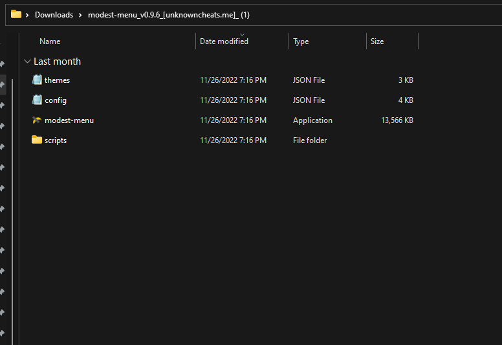Image resolution: width=502 pixels, height=345 pixels.
Task: Open chevron dropdown after Downloads breadcrumb
Action: tap(80, 15)
